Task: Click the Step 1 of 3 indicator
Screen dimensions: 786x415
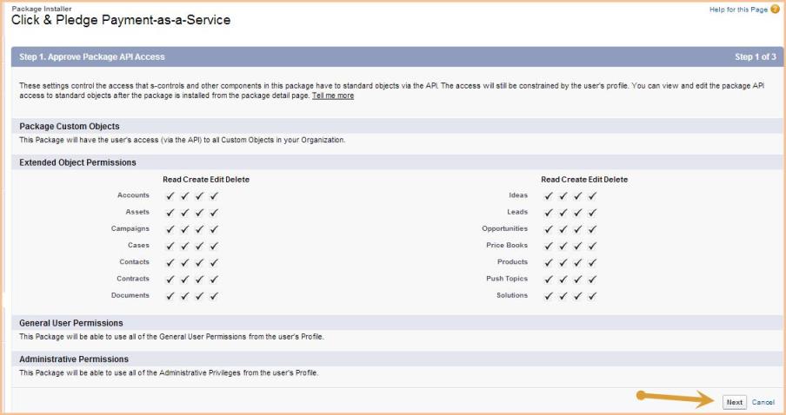Action: coord(756,57)
